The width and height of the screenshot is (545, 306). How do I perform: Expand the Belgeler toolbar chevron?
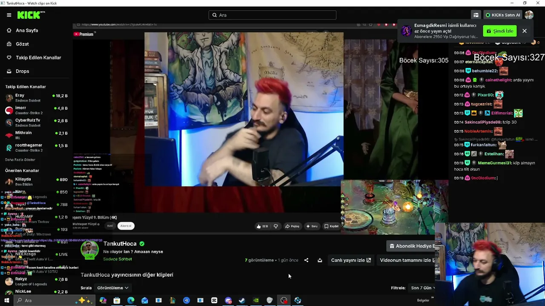432,298
